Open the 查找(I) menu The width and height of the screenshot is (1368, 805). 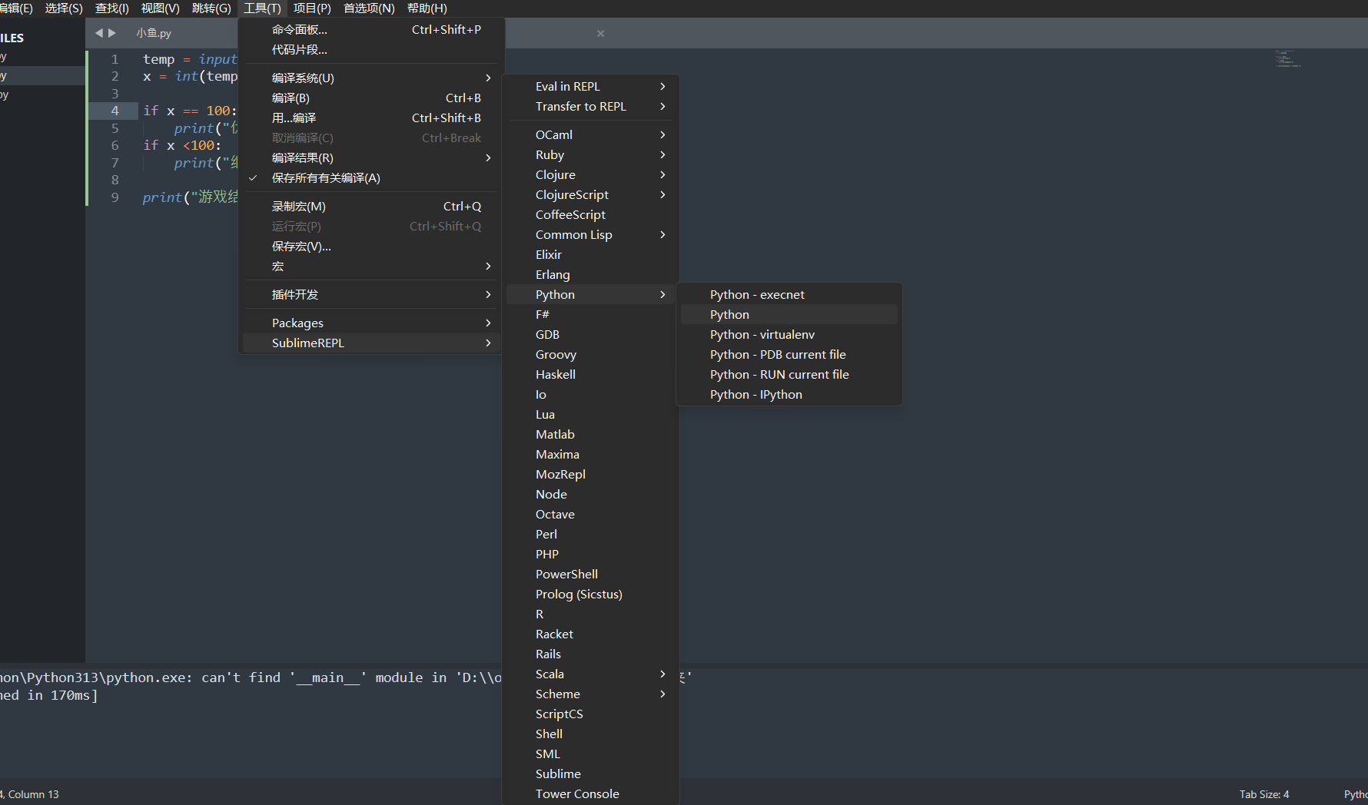111,8
